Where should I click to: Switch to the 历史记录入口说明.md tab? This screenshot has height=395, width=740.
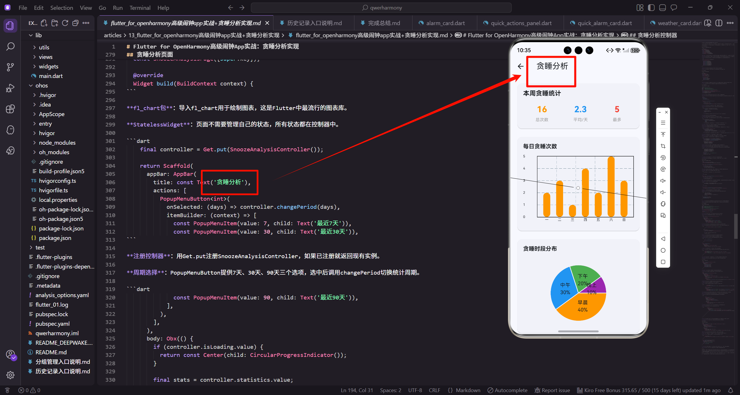click(x=314, y=23)
